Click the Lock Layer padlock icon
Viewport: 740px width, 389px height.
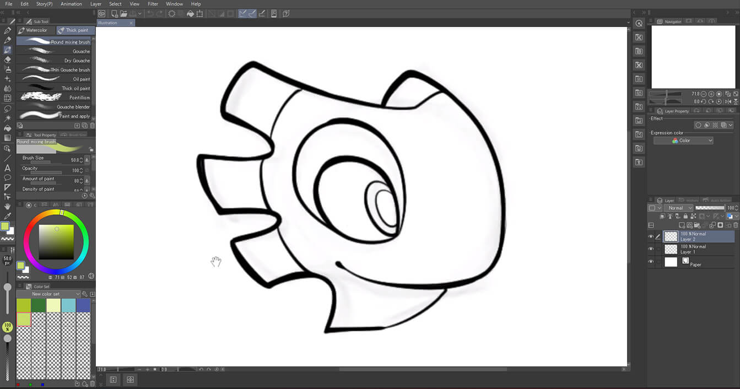coord(685,217)
